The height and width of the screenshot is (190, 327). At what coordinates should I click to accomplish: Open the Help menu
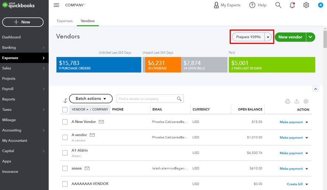(x=258, y=5)
